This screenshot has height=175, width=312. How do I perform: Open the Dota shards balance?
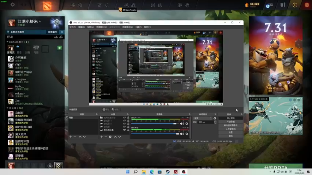point(252,5)
